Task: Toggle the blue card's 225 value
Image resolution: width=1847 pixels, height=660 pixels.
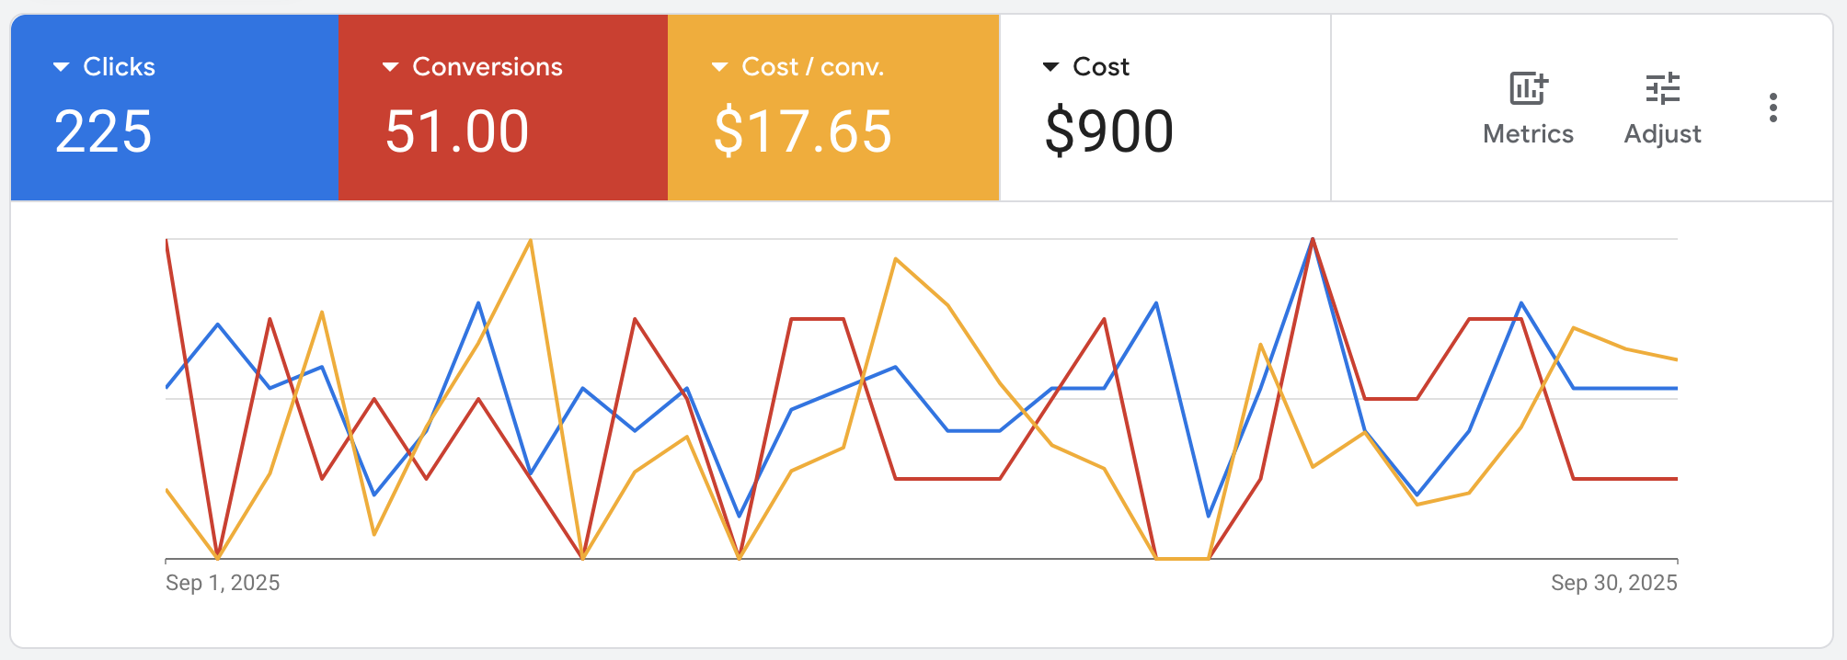Action: tap(103, 131)
